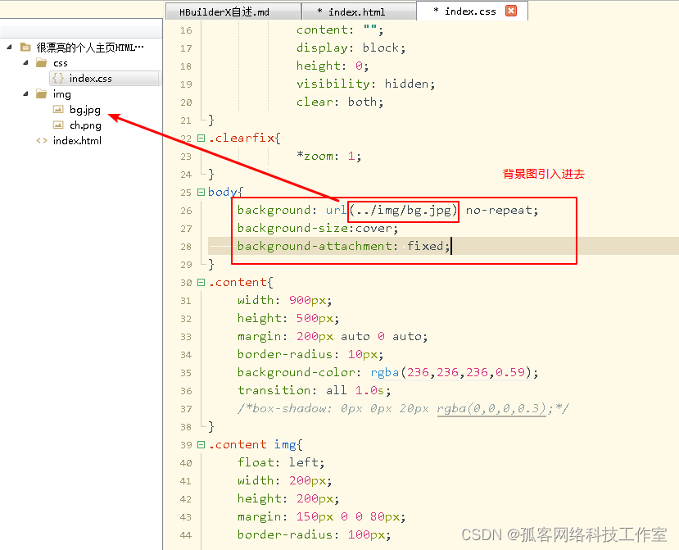The image size is (679, 550).
Task: Close the index.css tab
Action: [511, 11]
